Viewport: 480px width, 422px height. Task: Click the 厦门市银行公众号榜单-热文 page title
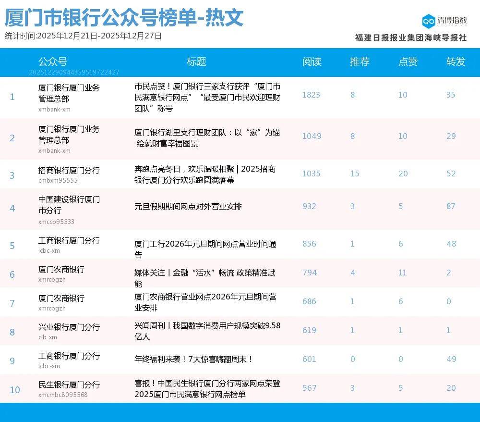point(124,18)
